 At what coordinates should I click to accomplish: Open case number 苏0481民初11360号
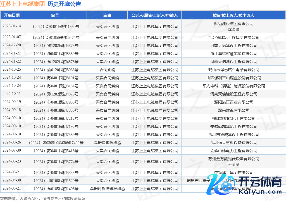point(55,27)
